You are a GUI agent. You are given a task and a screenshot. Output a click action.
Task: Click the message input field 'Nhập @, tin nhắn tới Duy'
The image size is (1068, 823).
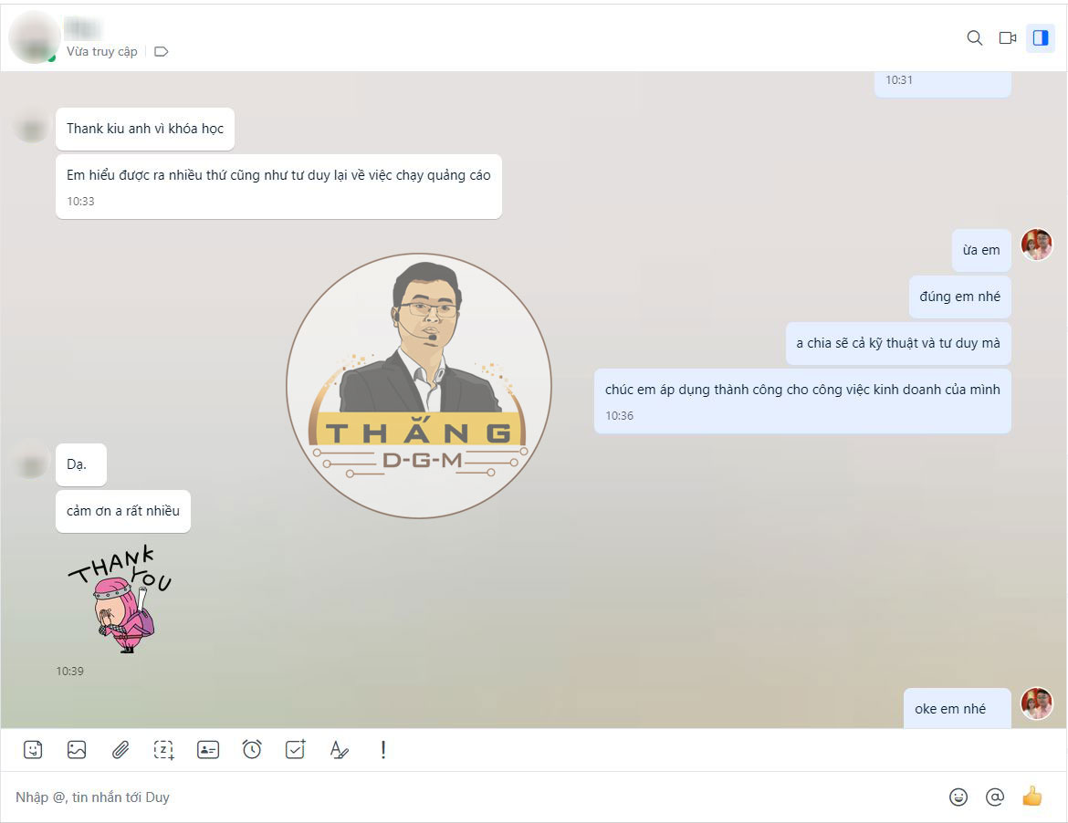click(476, 797)
